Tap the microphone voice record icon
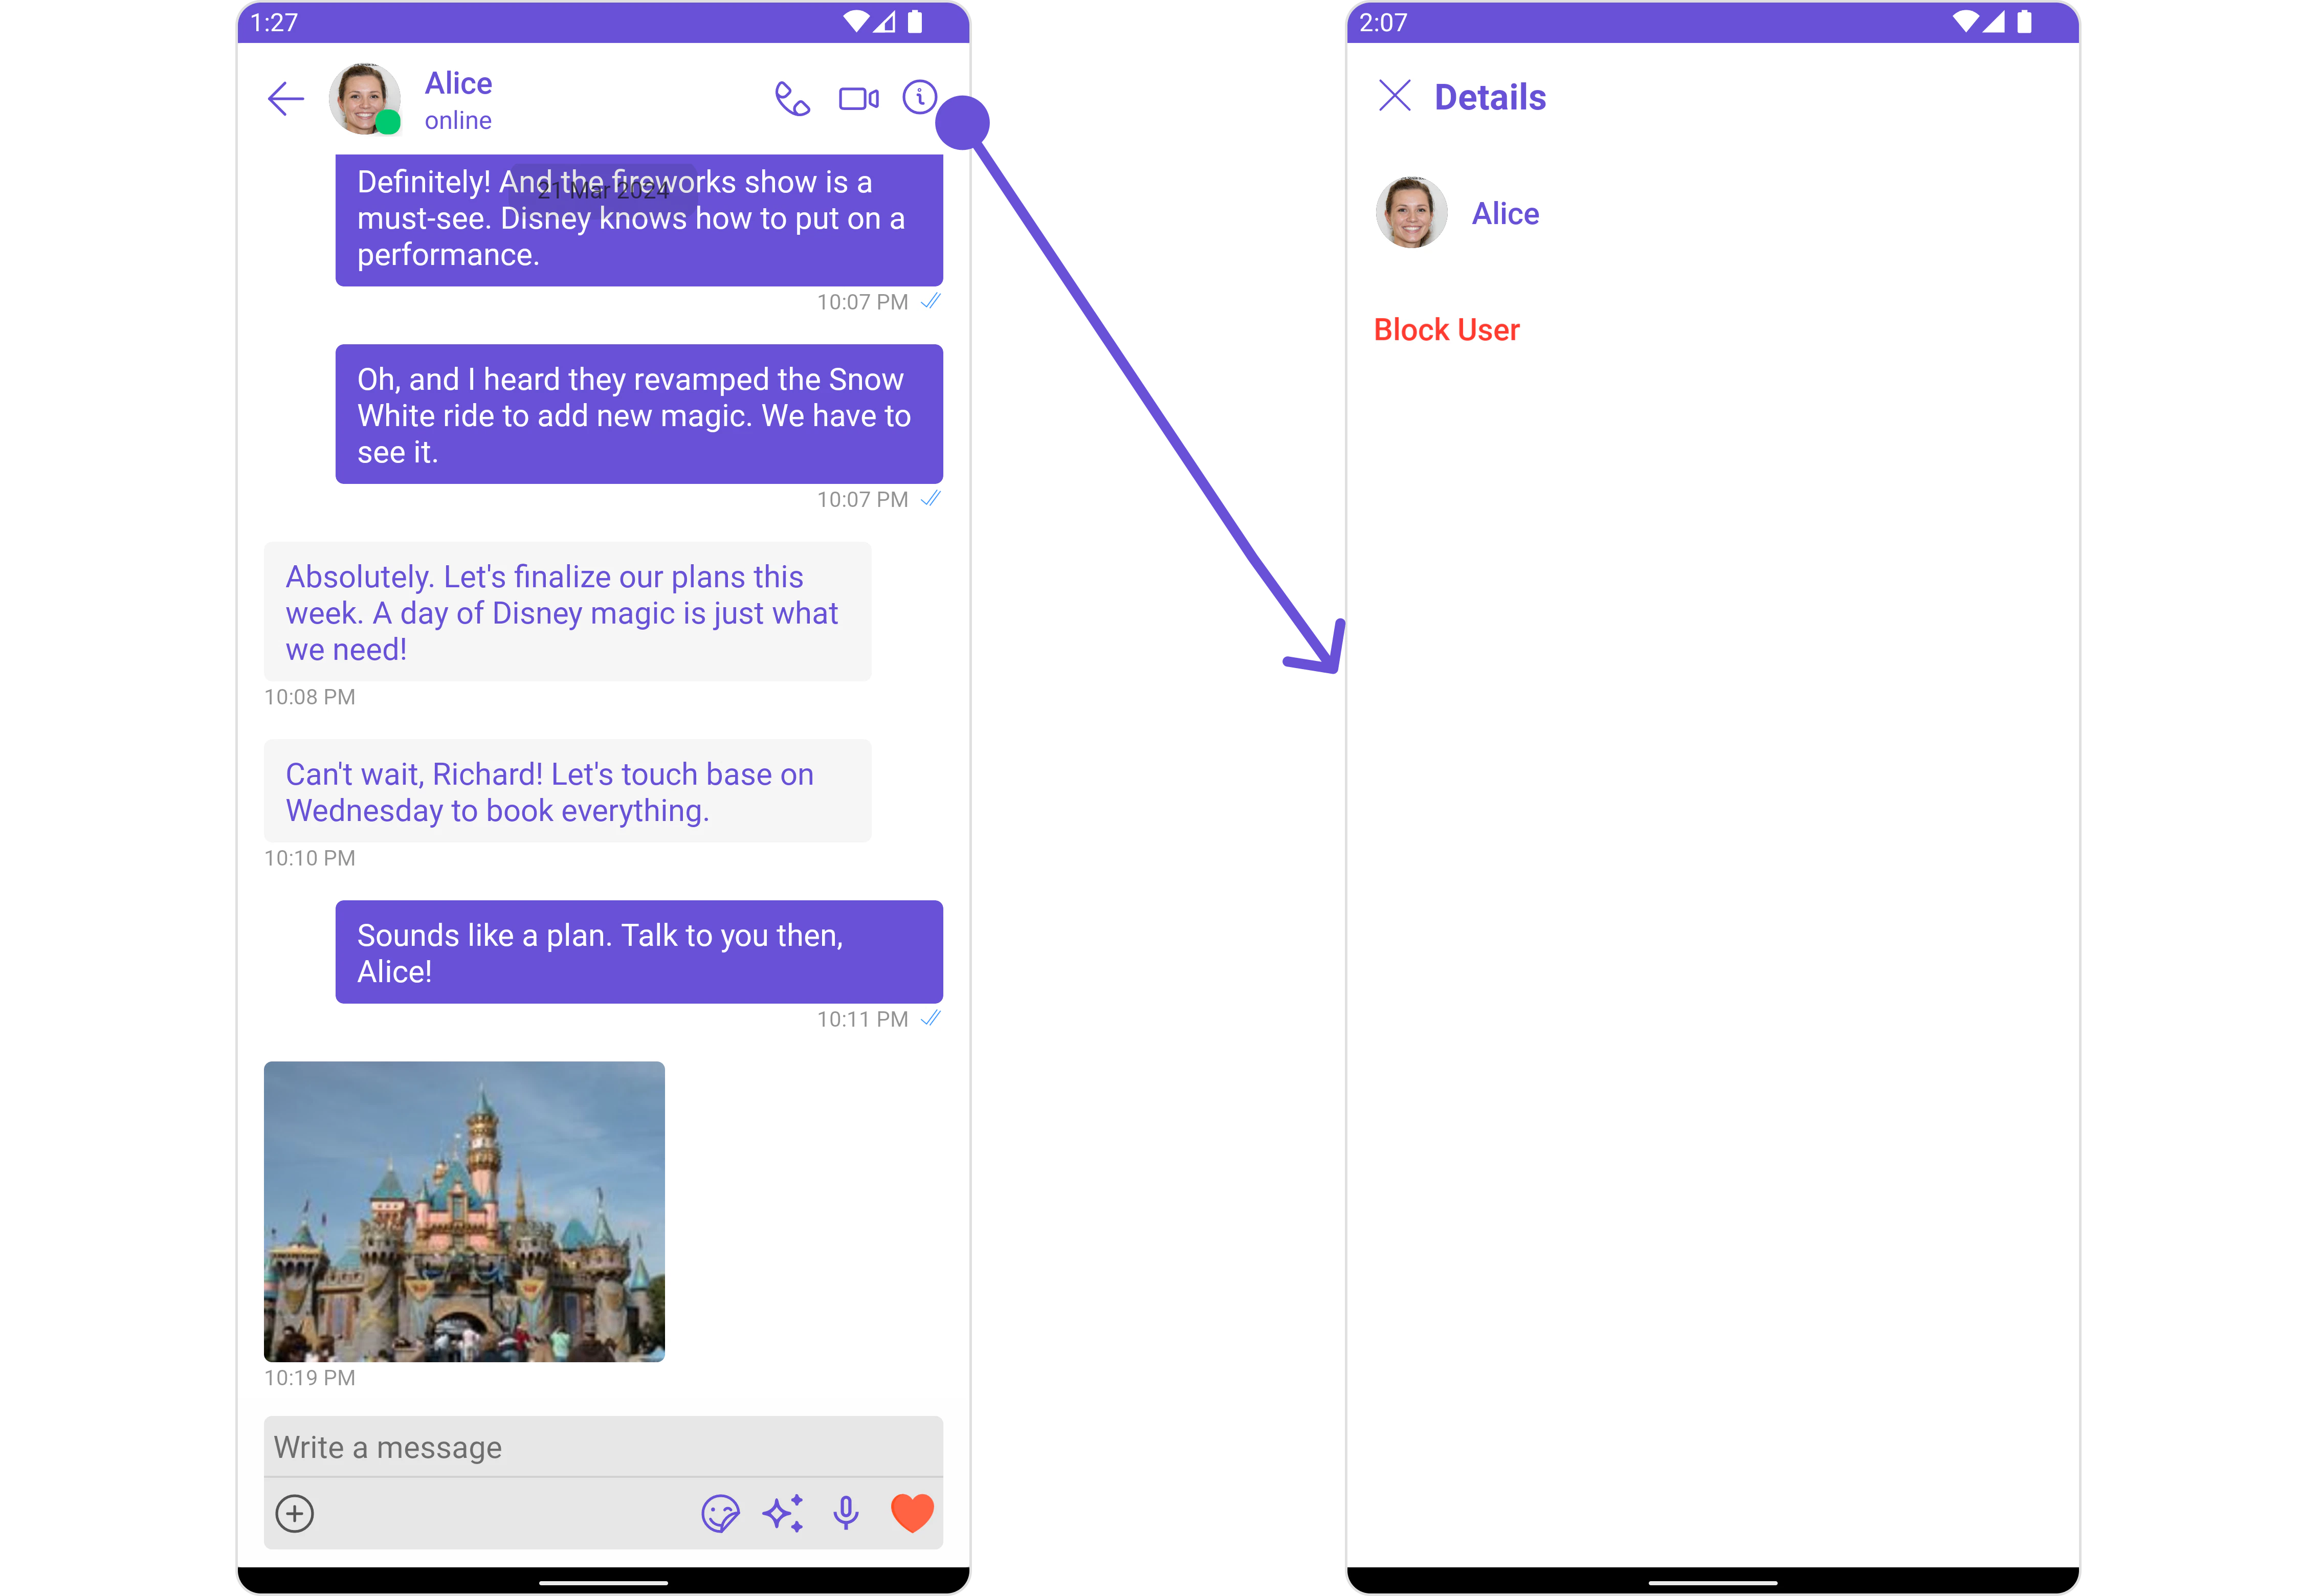Screen dimensions: 2301x1596 coord(846,1513)
